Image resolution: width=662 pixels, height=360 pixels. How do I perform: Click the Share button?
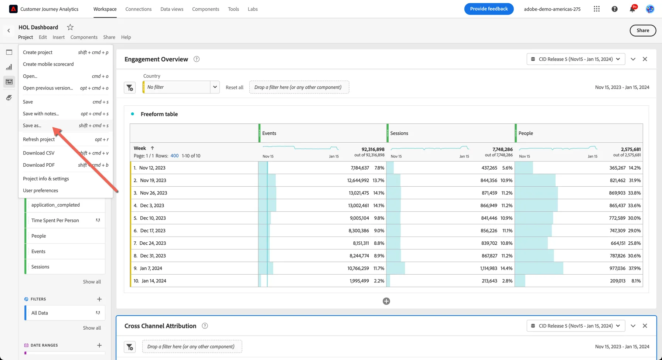(x=643, y=31)
